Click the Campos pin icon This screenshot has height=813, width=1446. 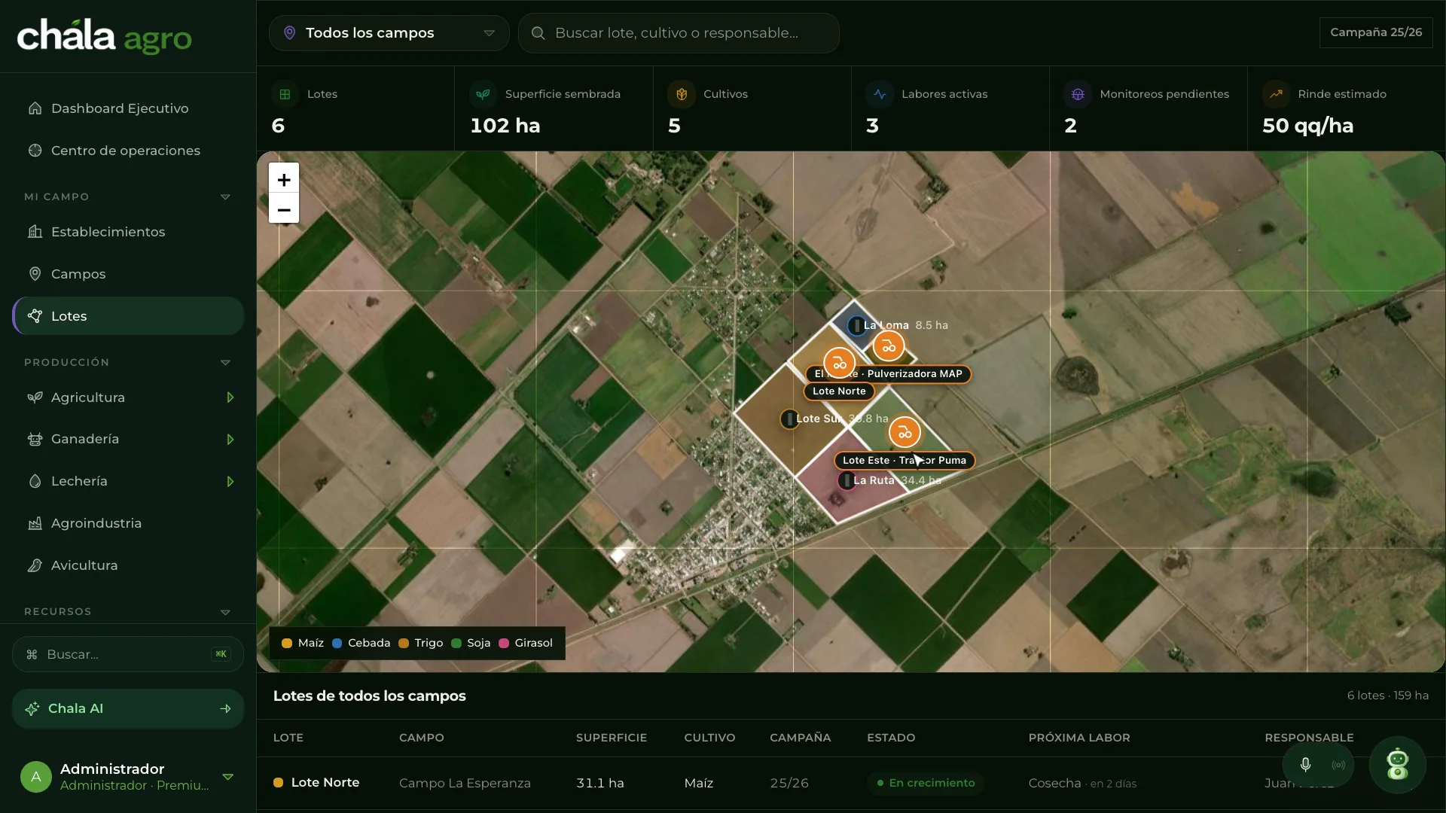(x=35, y=274)
